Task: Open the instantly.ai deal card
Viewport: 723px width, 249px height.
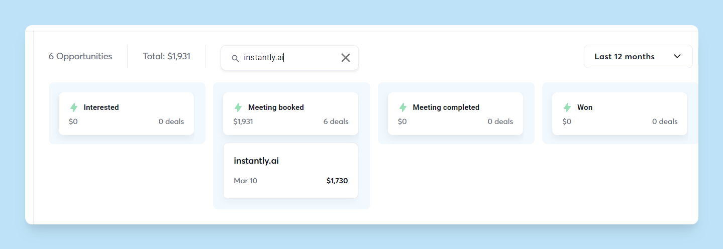Action: (290, 171)
